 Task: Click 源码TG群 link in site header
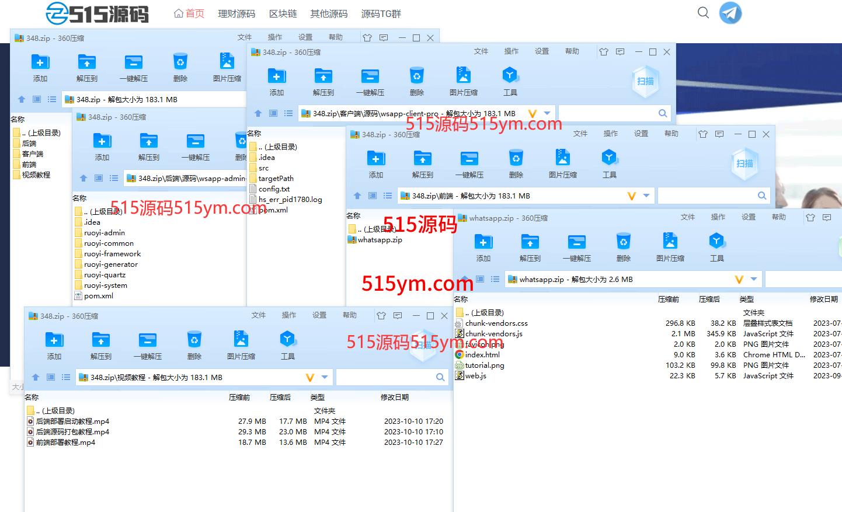point(381,13)
